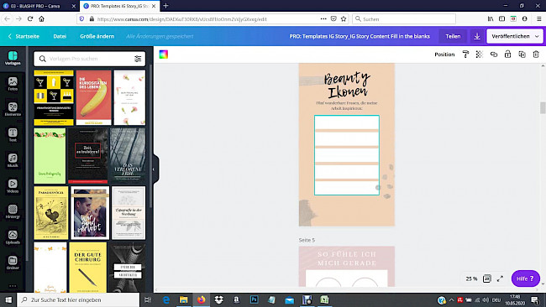Screen dimensions: 546x307
Task: Focus the Vorlagen Pro suchen search field
Action: point(90,59)
